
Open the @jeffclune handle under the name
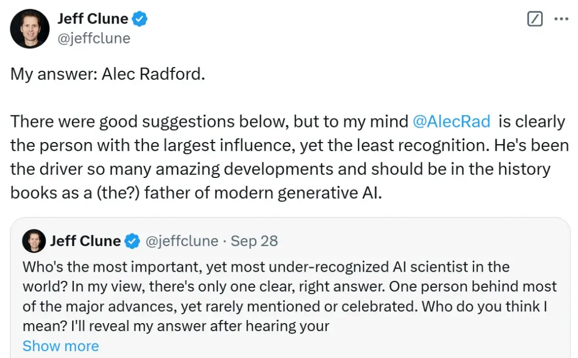click(94, 38)
